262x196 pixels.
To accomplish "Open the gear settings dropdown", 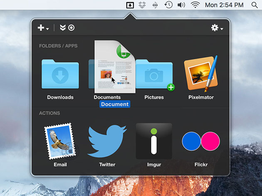I will coord(217,28).
